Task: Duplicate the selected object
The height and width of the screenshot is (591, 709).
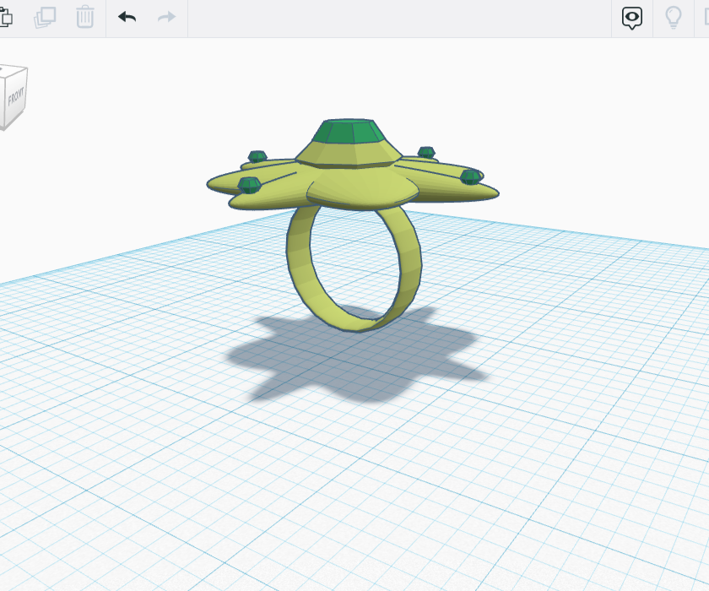Action: pos(46,17)
